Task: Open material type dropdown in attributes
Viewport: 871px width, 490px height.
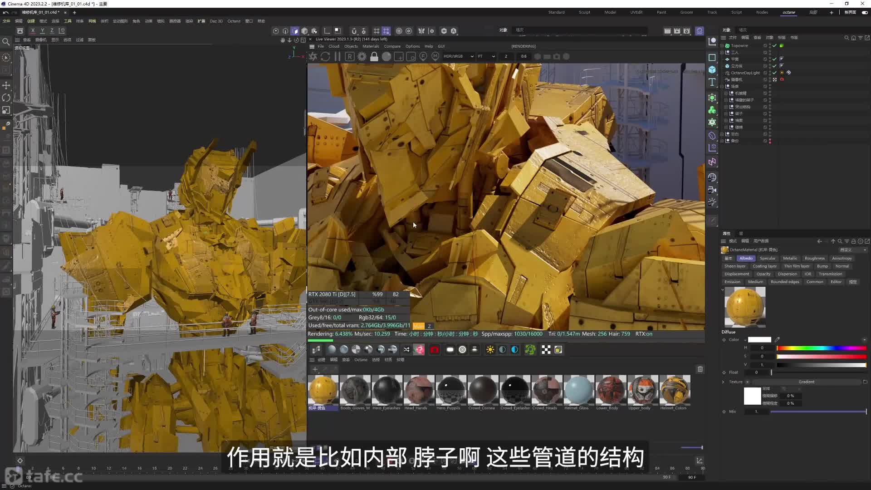Action: coord(853,250)
